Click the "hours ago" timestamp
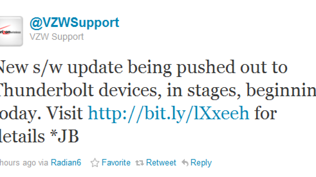The image size is (316, 177). (x=18, y=163)
